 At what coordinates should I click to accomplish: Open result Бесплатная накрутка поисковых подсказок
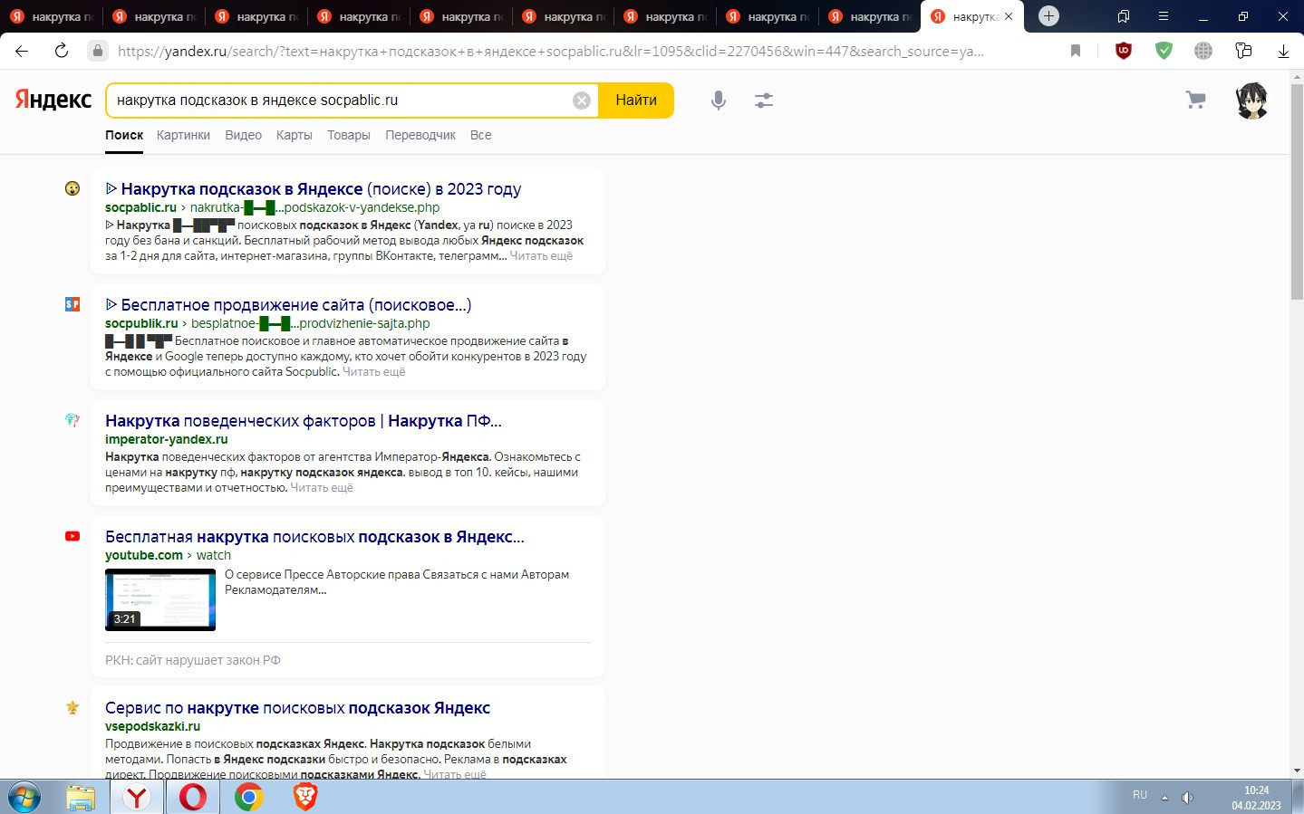tap(314, 537)
